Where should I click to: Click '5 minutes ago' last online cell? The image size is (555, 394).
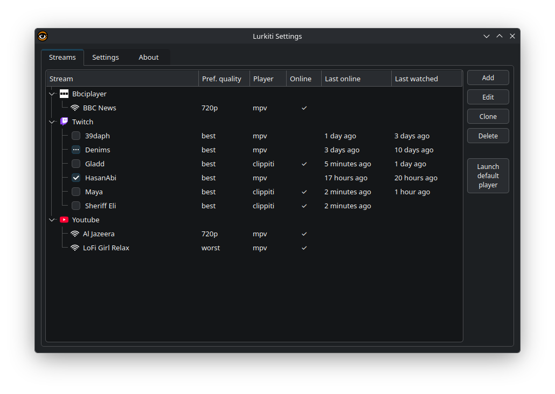348,164
